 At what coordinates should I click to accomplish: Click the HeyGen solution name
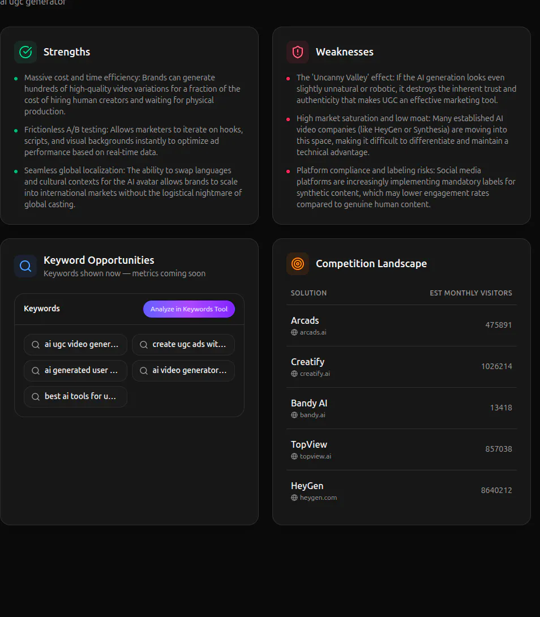pos(307,486)
